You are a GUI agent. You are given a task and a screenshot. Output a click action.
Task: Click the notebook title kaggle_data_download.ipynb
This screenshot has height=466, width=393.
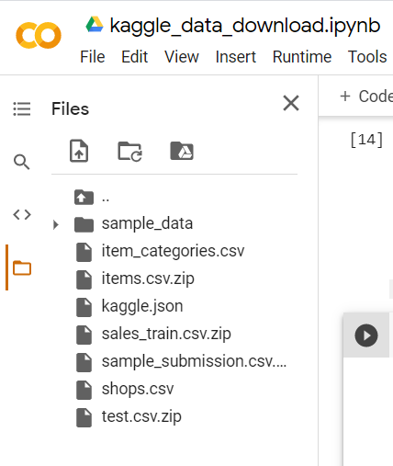[245, 25]
